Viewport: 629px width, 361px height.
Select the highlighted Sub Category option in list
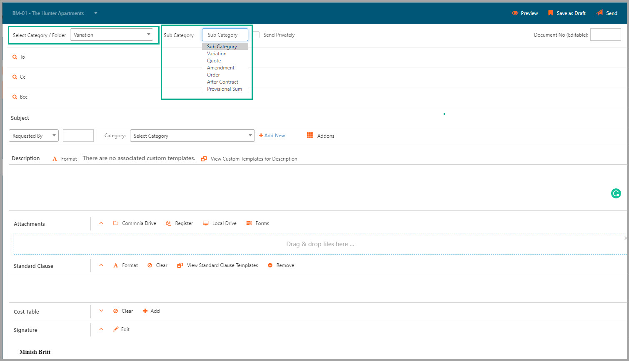[225, 47]
